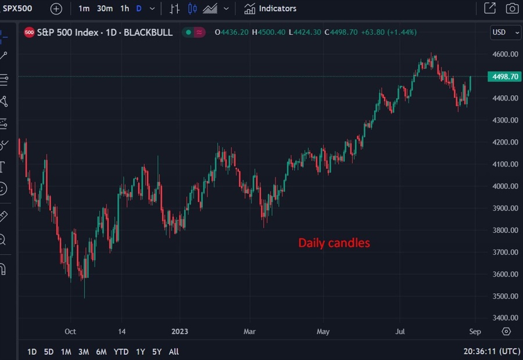Set date range to 1Y
The image size is (523, 360).
[141, 352]
